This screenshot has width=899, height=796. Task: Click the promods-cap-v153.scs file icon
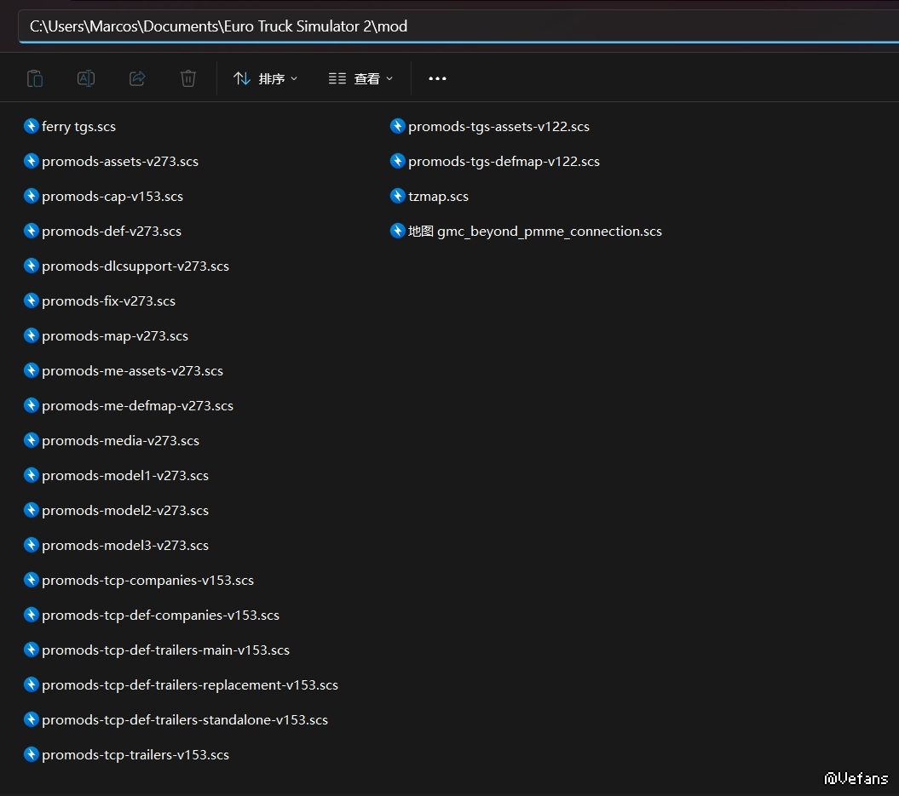click(32, 196)
